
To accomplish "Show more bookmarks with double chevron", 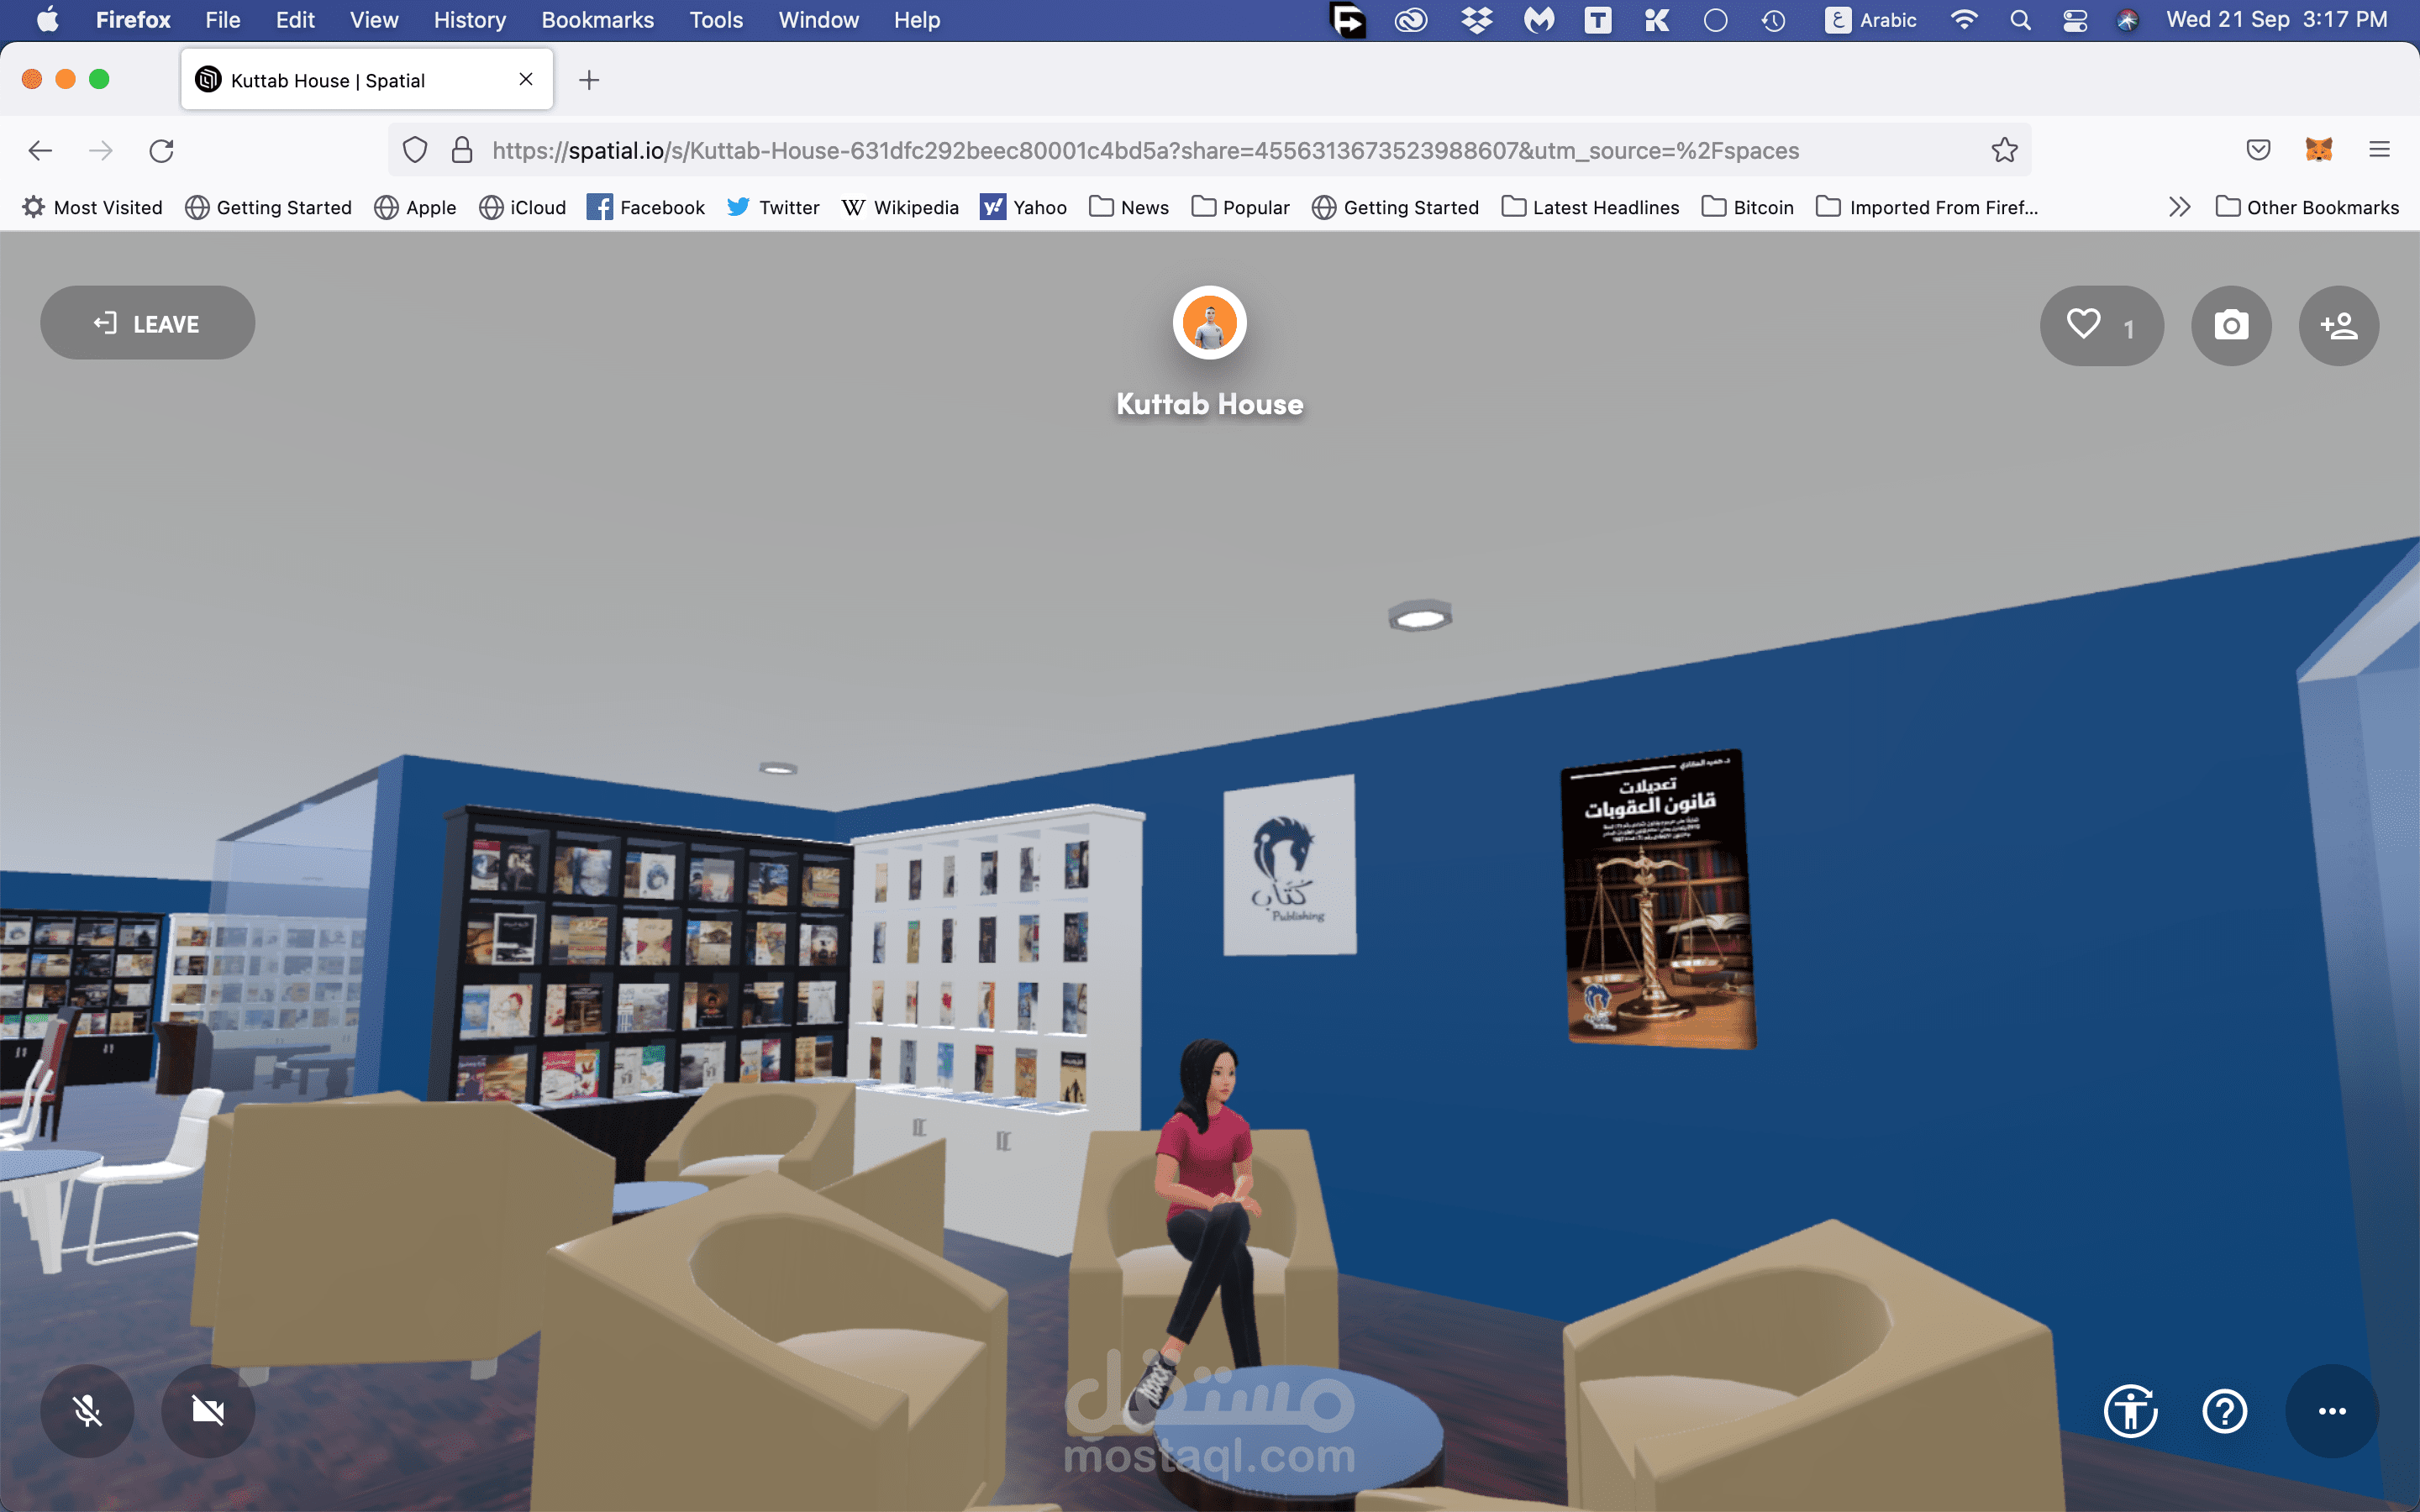I will coord(2179,207).
